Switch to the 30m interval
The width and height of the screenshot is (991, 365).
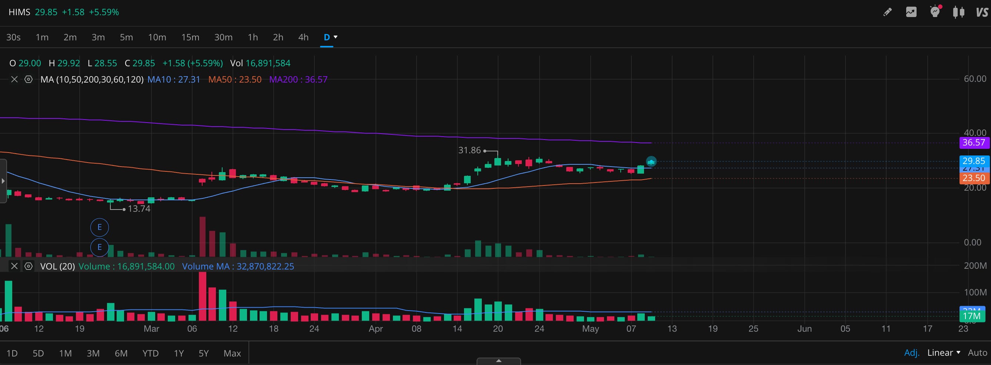(223, 37)
